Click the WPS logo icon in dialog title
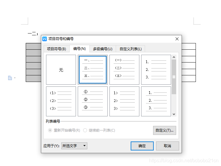This screenshot has width=221, height=166. 45,39
